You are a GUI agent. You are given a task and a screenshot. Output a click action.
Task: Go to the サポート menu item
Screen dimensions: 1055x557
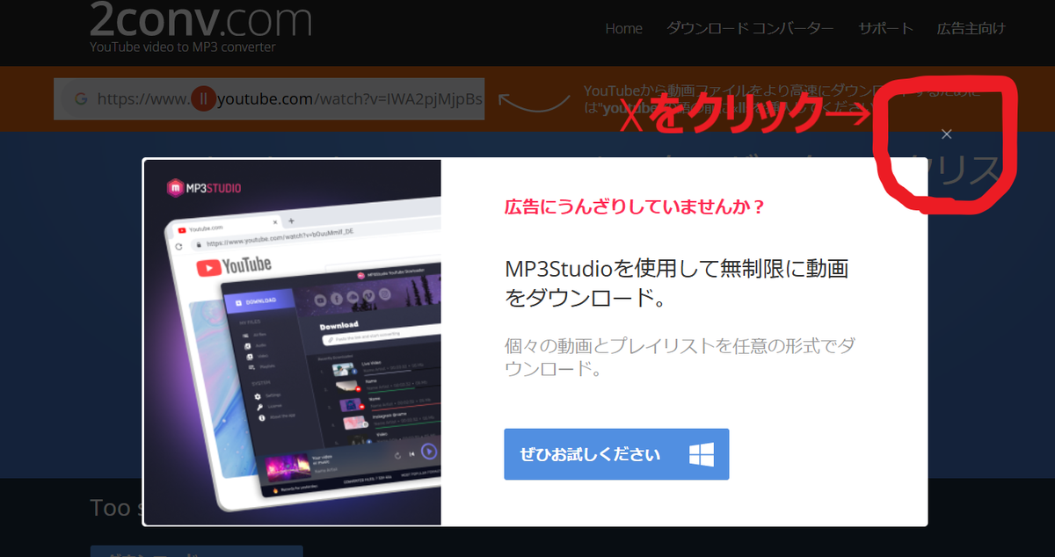(885, 28)
